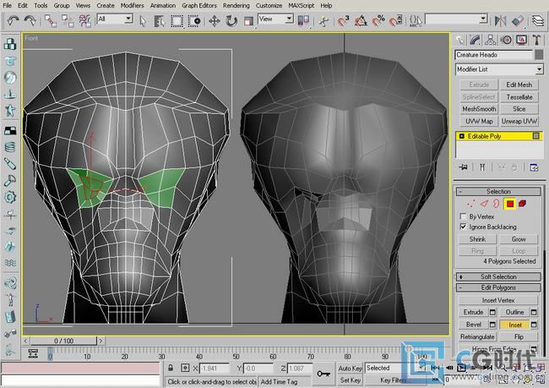This screenshot has height=388, width=549.
Task: Activate the Select and Move tool
Action: (x=214, y=21)
